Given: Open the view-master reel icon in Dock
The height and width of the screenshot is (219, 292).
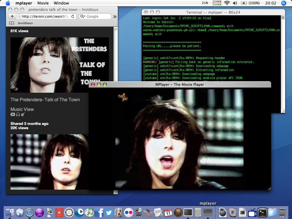Looking at the screenshot, I should (x=69, y=212).
